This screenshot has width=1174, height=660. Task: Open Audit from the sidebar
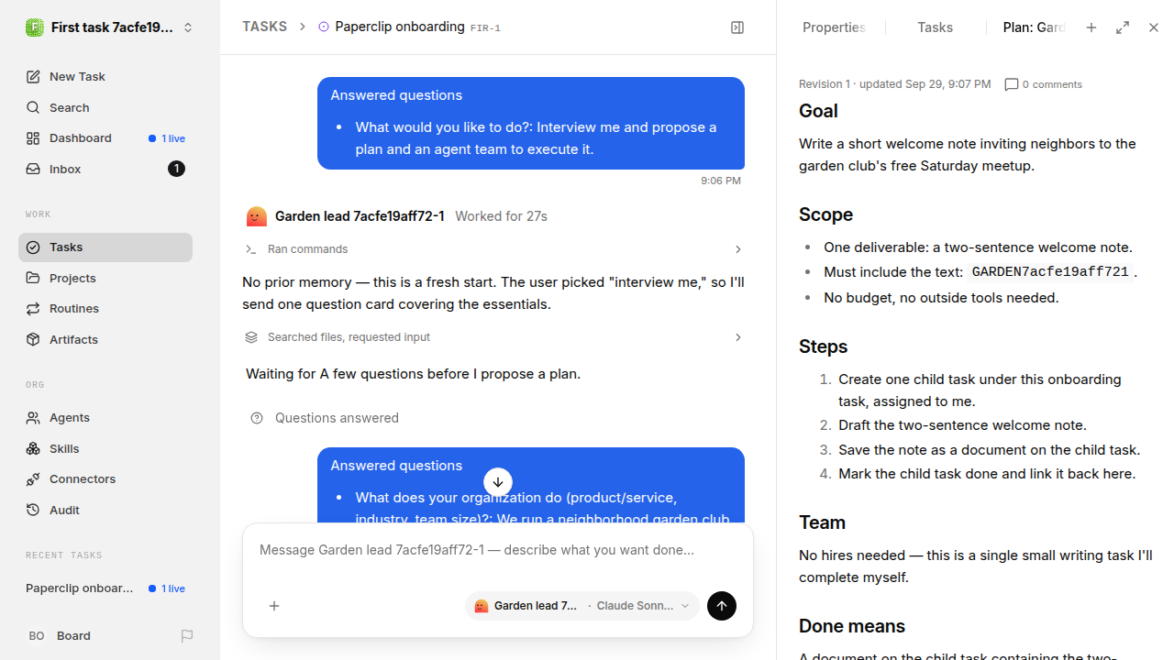[x=105, y=510]
